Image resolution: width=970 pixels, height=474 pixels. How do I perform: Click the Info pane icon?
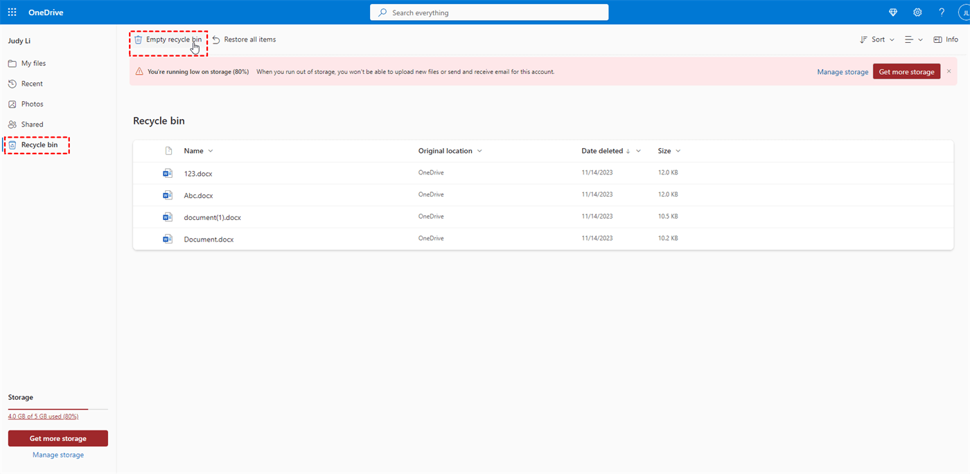pyautogui.click(x=946, y=39)
